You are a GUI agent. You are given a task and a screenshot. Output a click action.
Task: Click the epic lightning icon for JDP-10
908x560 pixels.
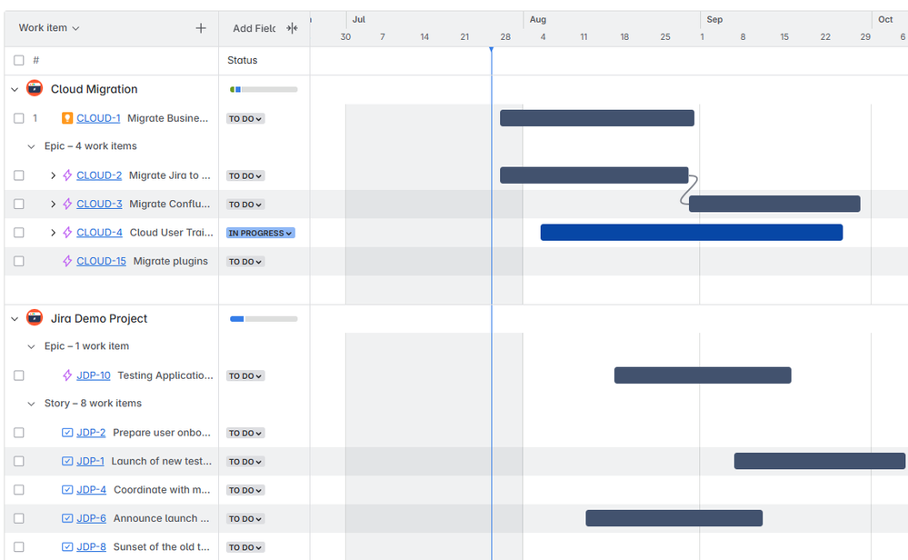[67, 375]
